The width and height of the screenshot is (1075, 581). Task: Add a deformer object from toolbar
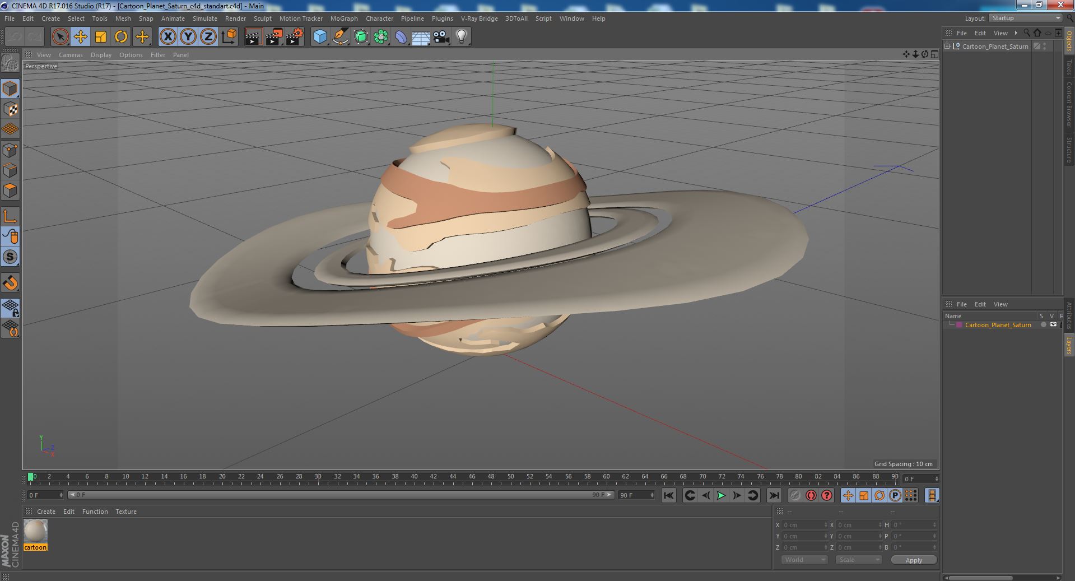click(401, 37)
